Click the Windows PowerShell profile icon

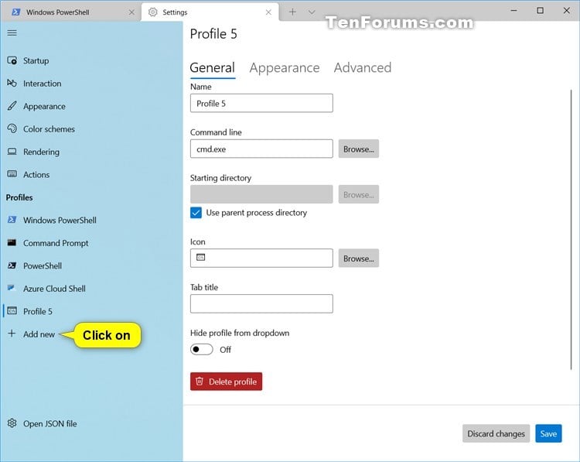[x=12, y=220]
